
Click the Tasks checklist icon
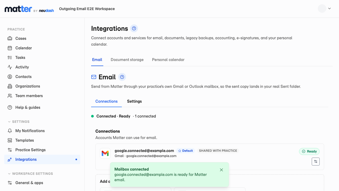pyautogui.click(x=10, y=58)
